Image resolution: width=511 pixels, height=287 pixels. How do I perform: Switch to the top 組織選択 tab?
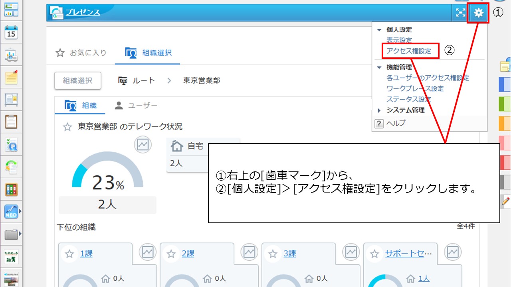(x=148, y=53)
